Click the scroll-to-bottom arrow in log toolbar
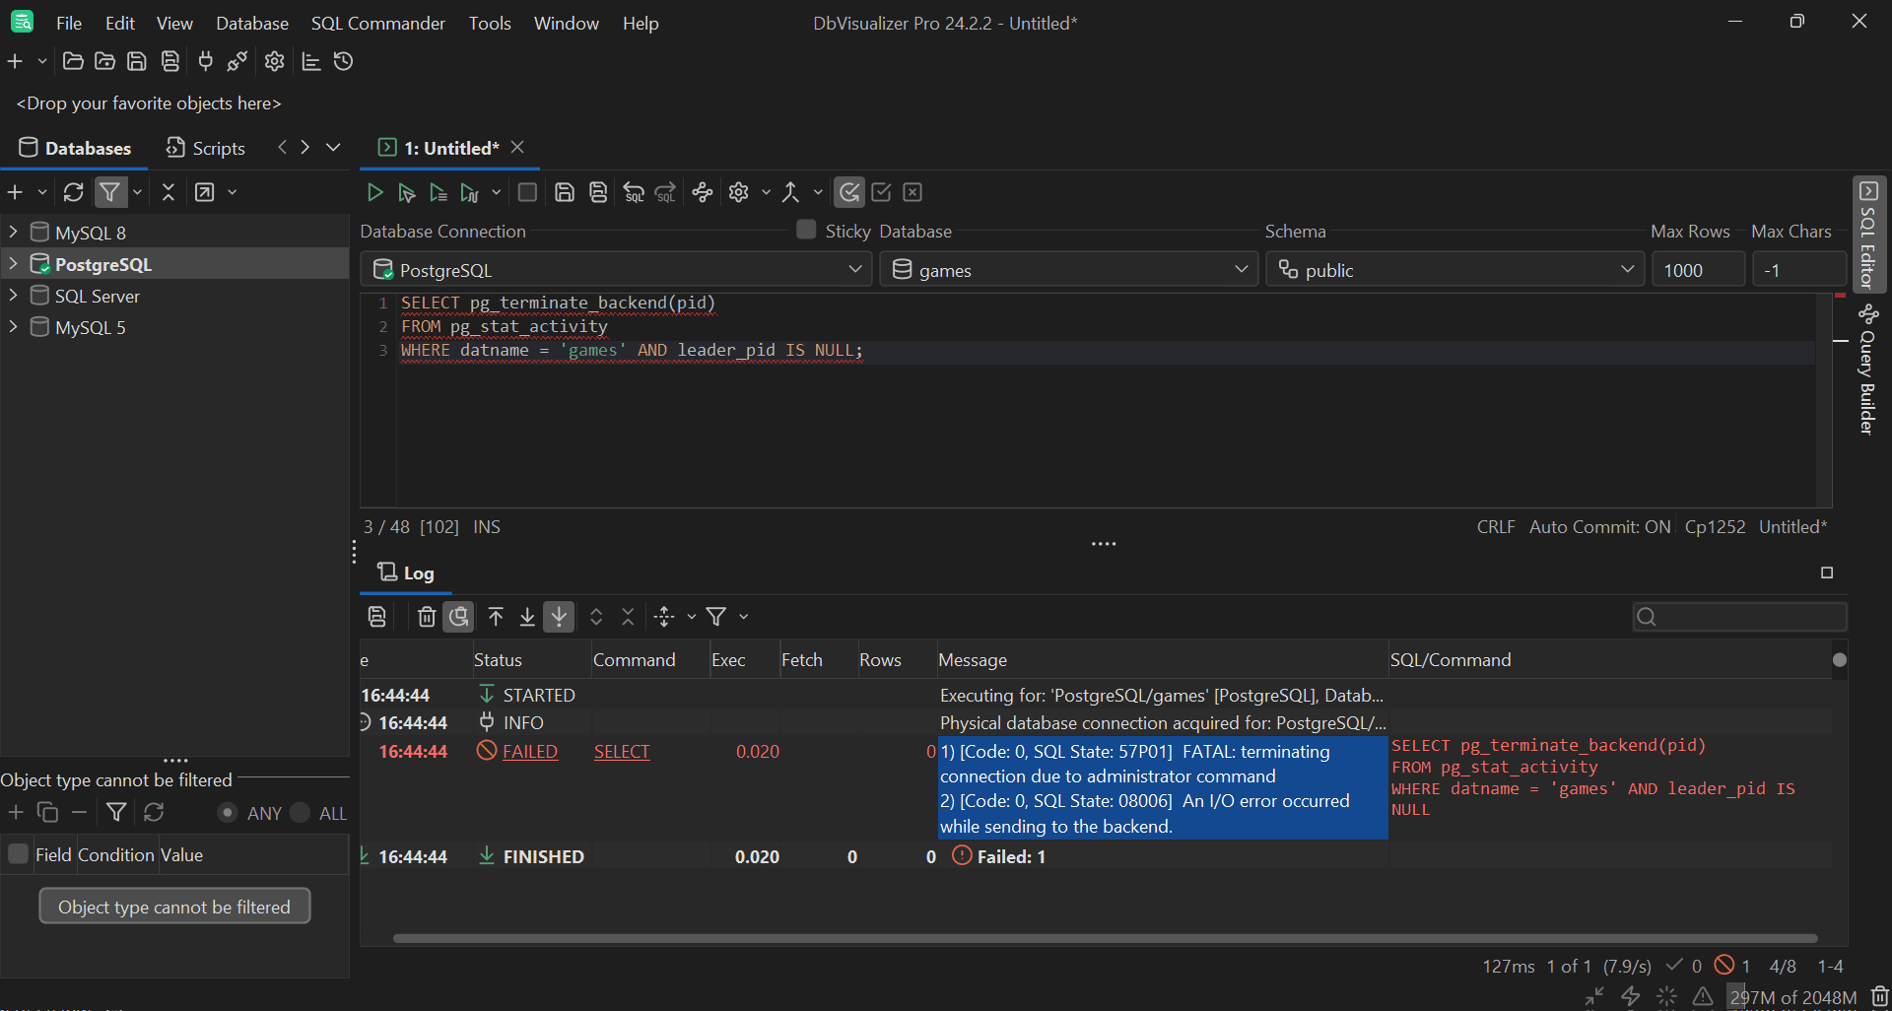 pos(527,617)
